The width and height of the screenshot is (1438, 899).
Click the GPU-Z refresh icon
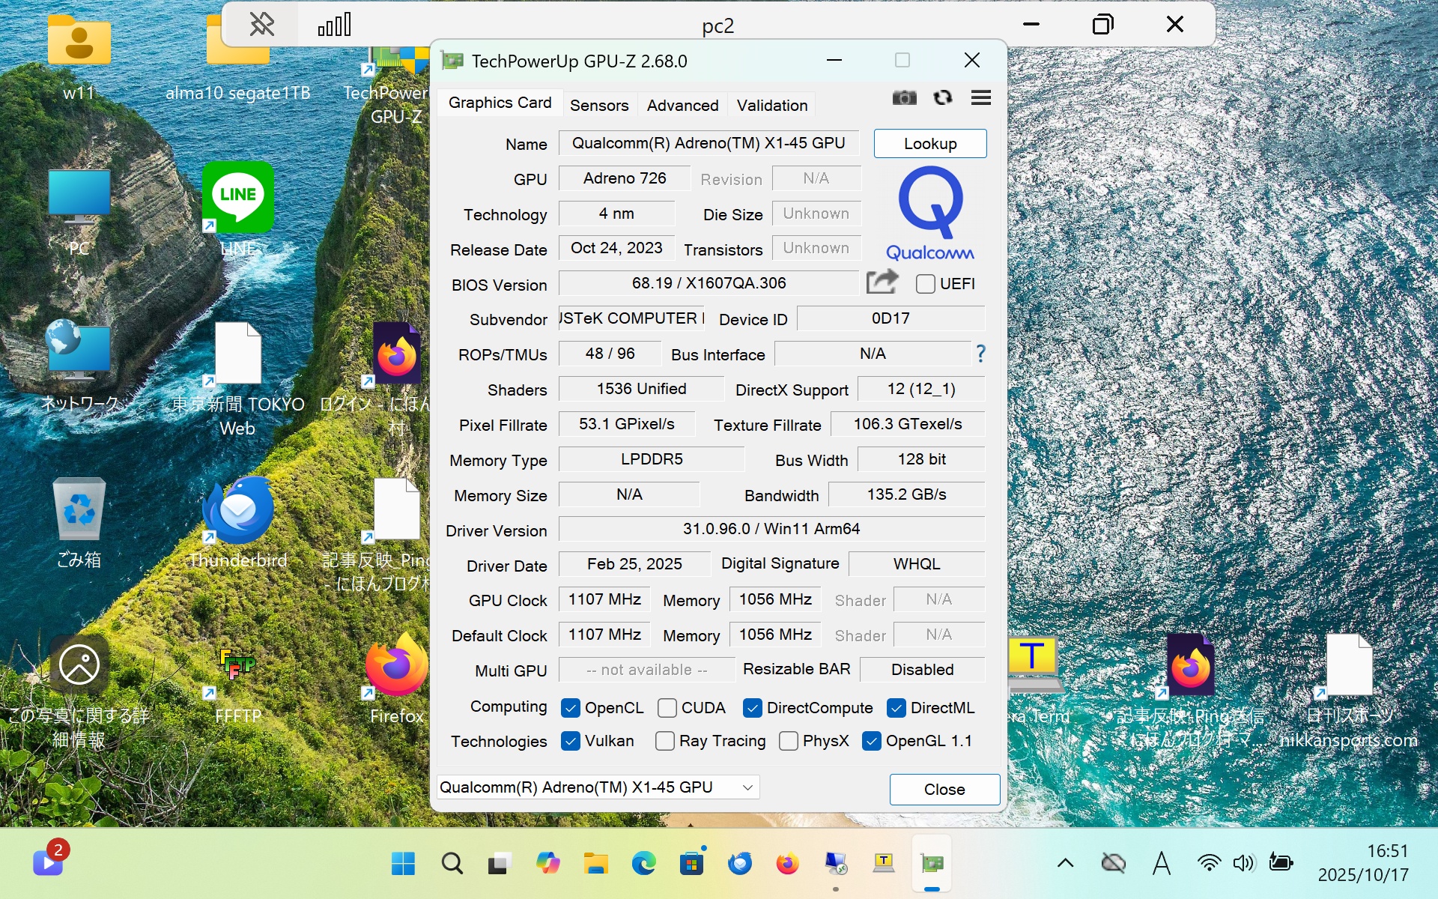point(943,98)
